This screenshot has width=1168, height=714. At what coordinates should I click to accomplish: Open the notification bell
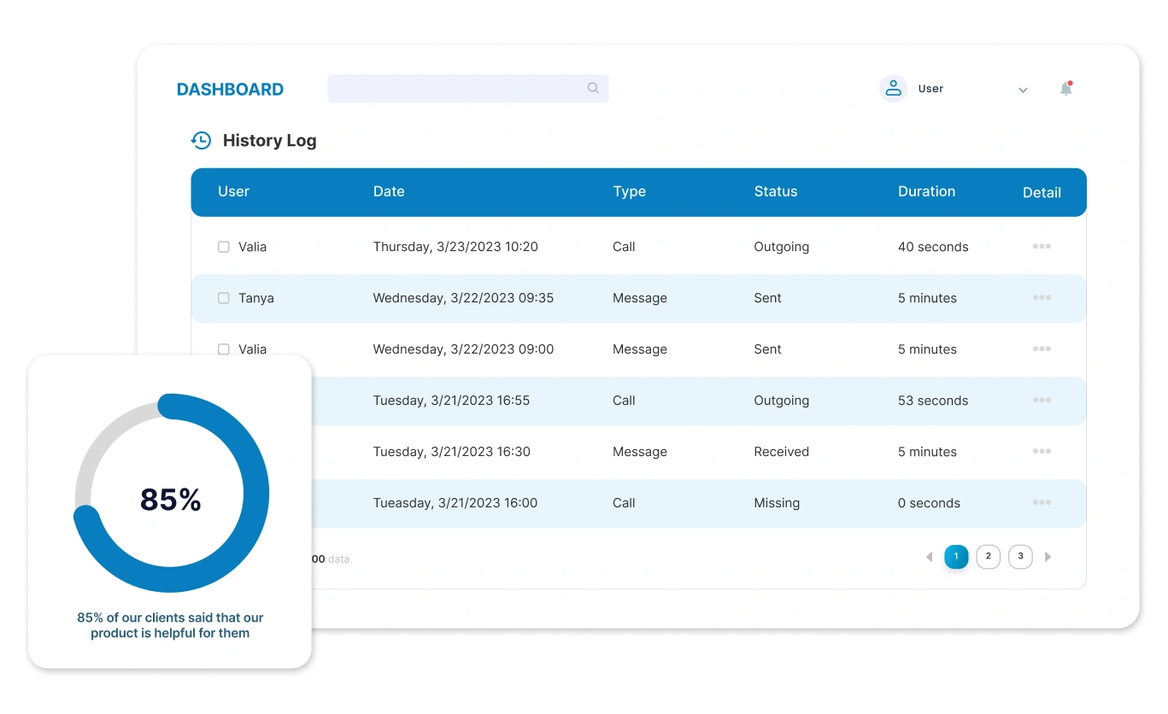(1065, 88)
